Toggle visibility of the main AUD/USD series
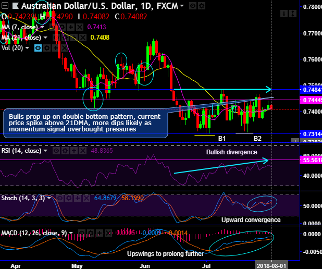The width and height of the screenshot is (322, 269). 193,6
